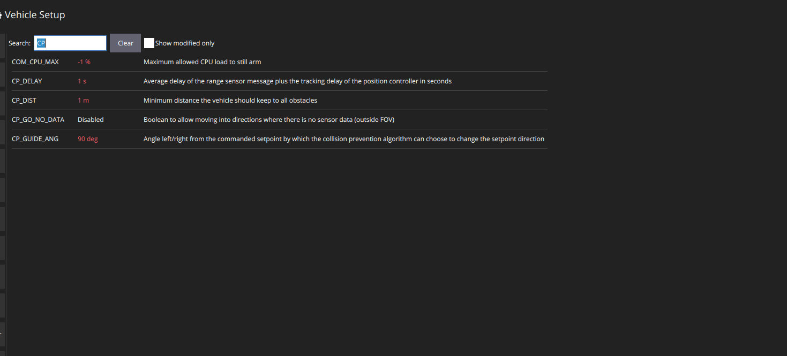
Task: Select the COM_CPU_MAX parameter name
Action: 35,62
